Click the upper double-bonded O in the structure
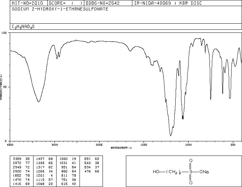This screenshot has width=242, height=187. (x=191, y=161)
